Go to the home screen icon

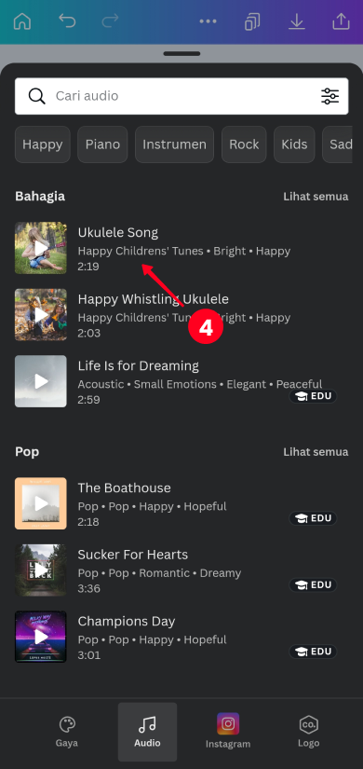(x=22, y=21)
